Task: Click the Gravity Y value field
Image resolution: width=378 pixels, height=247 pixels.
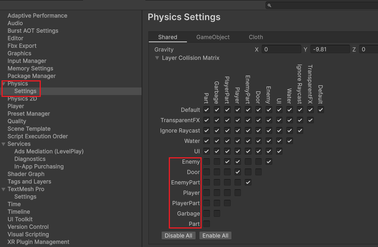Action: click(330, 49)
